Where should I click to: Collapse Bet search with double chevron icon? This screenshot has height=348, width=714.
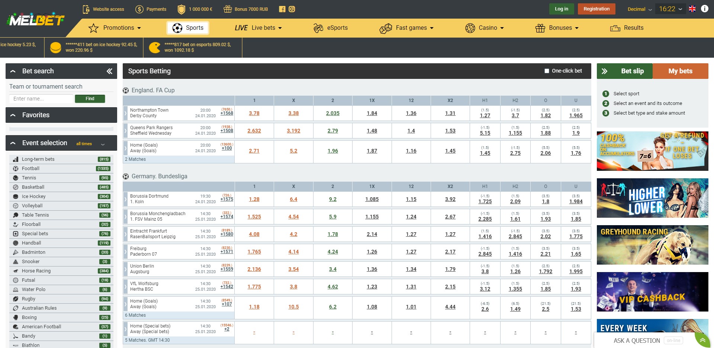tap(109, 71)
